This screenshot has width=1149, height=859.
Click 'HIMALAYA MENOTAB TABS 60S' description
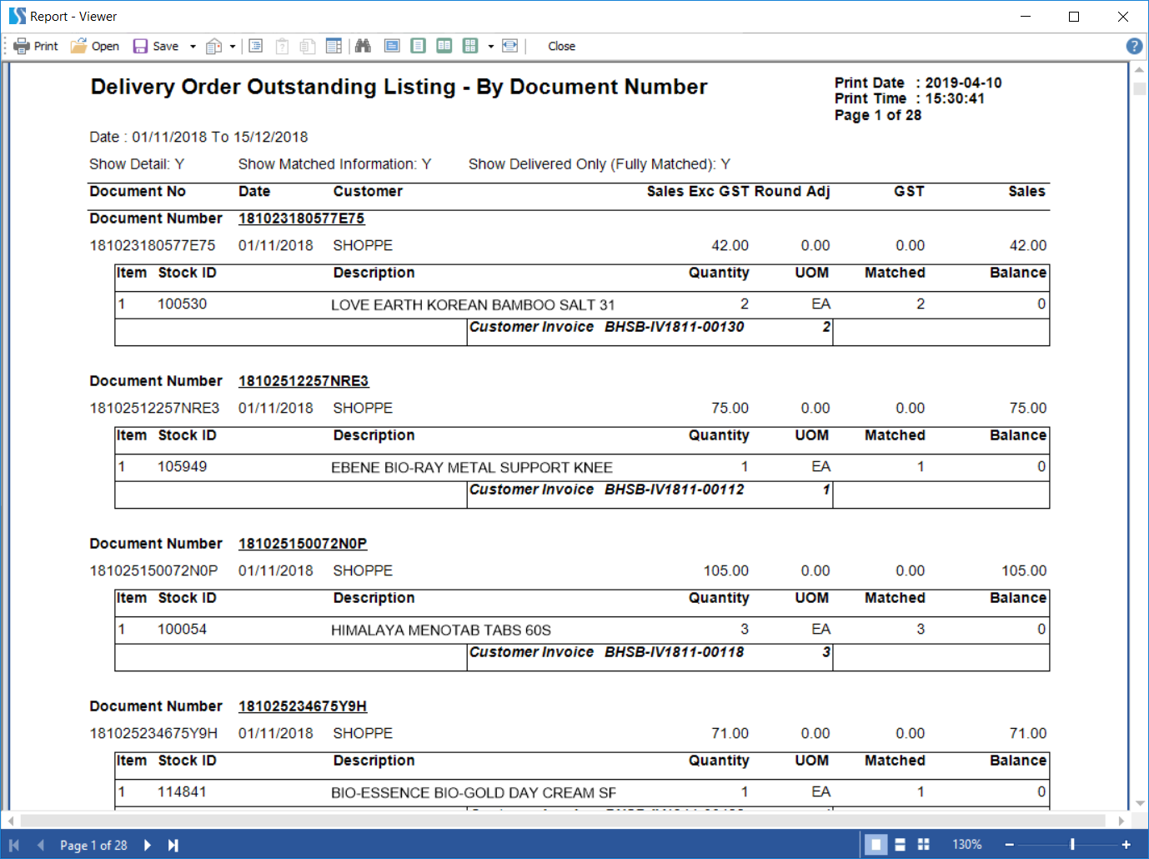(x=441, y=630)
